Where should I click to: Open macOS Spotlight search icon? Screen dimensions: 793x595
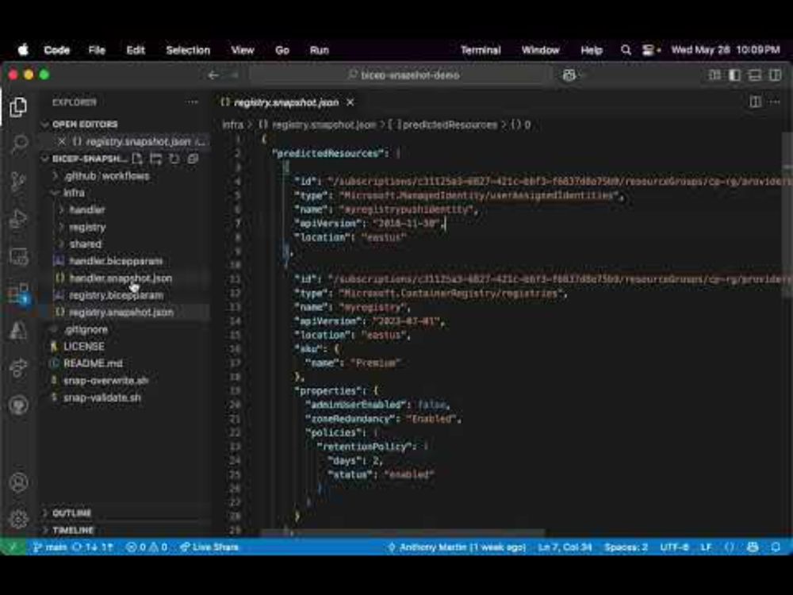pos(626,50)
